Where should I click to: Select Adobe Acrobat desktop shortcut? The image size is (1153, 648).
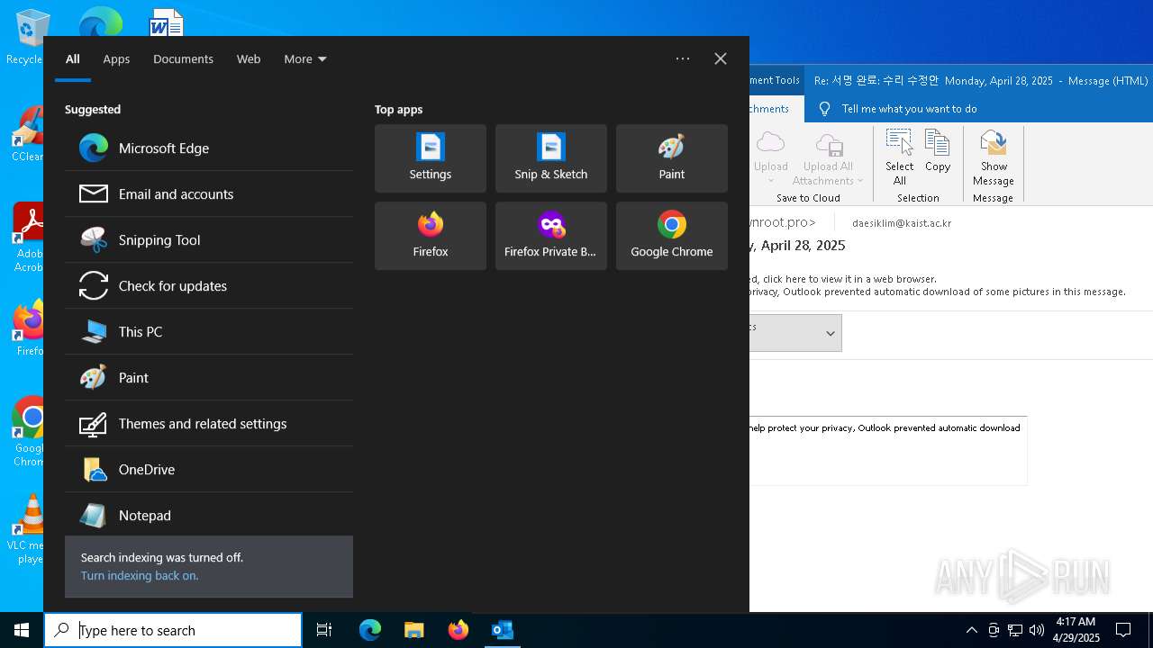tap(30, 238)
